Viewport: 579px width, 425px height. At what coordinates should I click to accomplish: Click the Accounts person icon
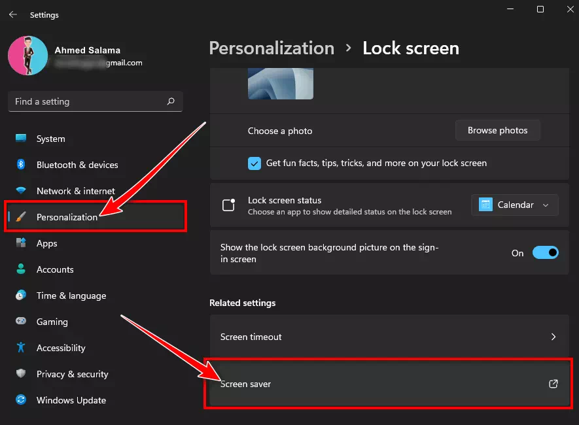tap(21, 269)
